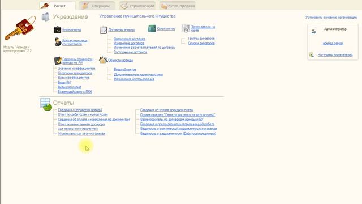Open Справка-расчет Пени по договору report
The height and width of the screenshot is (204, 362).
click(x=178, y=114)
